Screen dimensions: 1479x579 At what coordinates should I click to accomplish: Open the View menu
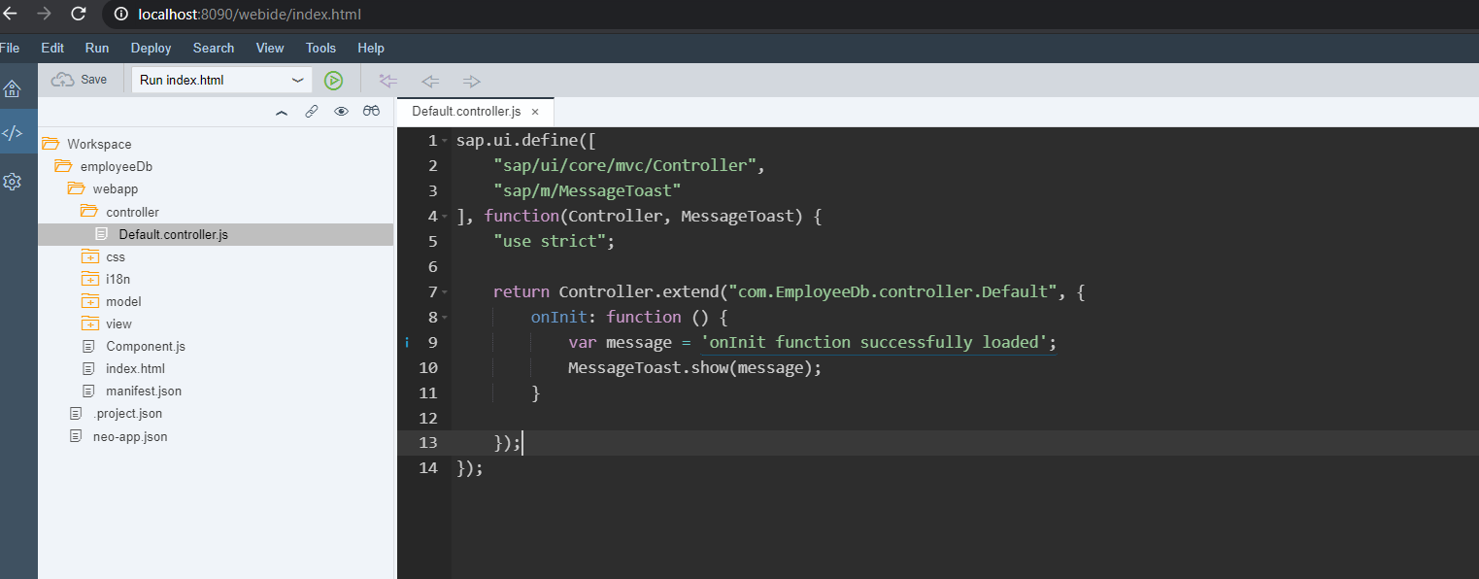[x=270, y=48]
